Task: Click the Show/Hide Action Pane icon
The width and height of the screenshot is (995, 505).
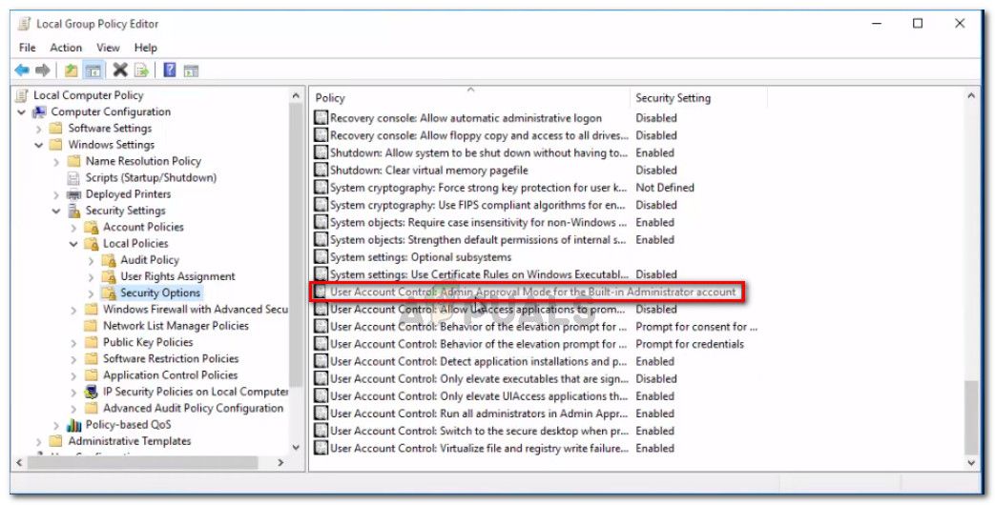Action: pyautogui.click(x=191, y=71)
